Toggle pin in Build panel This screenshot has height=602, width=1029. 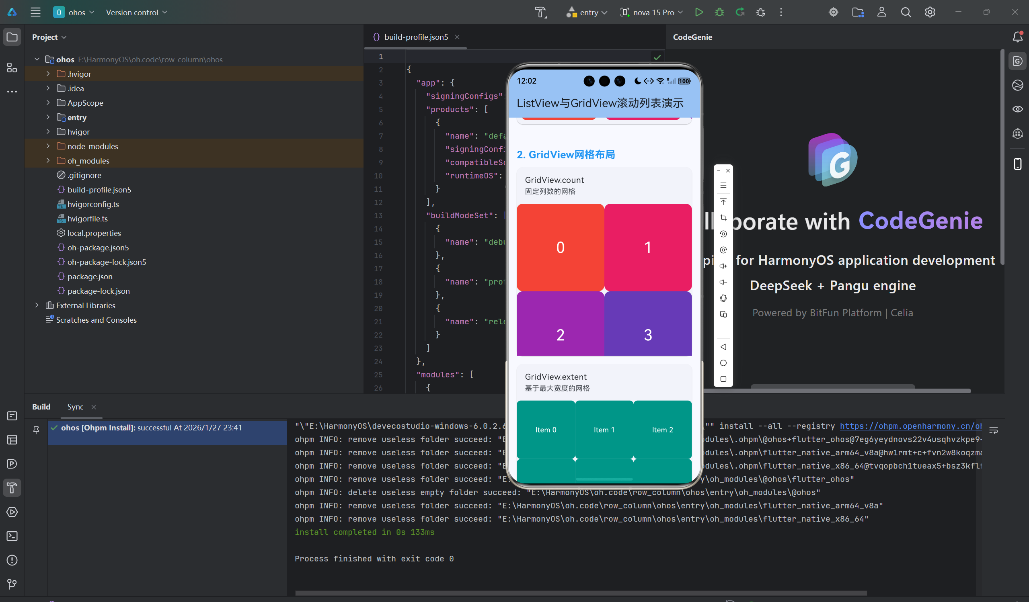tap(36, 429)
